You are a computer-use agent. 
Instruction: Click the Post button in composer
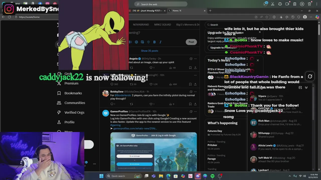191,42
